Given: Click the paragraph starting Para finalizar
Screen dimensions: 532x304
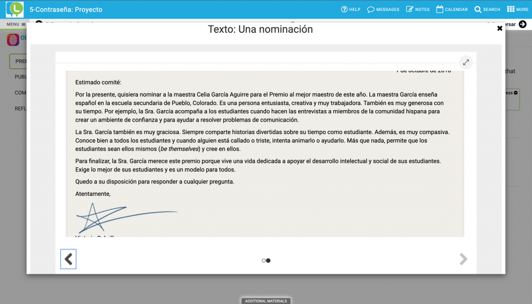Looking at the screenshot, I should point(258,165).
